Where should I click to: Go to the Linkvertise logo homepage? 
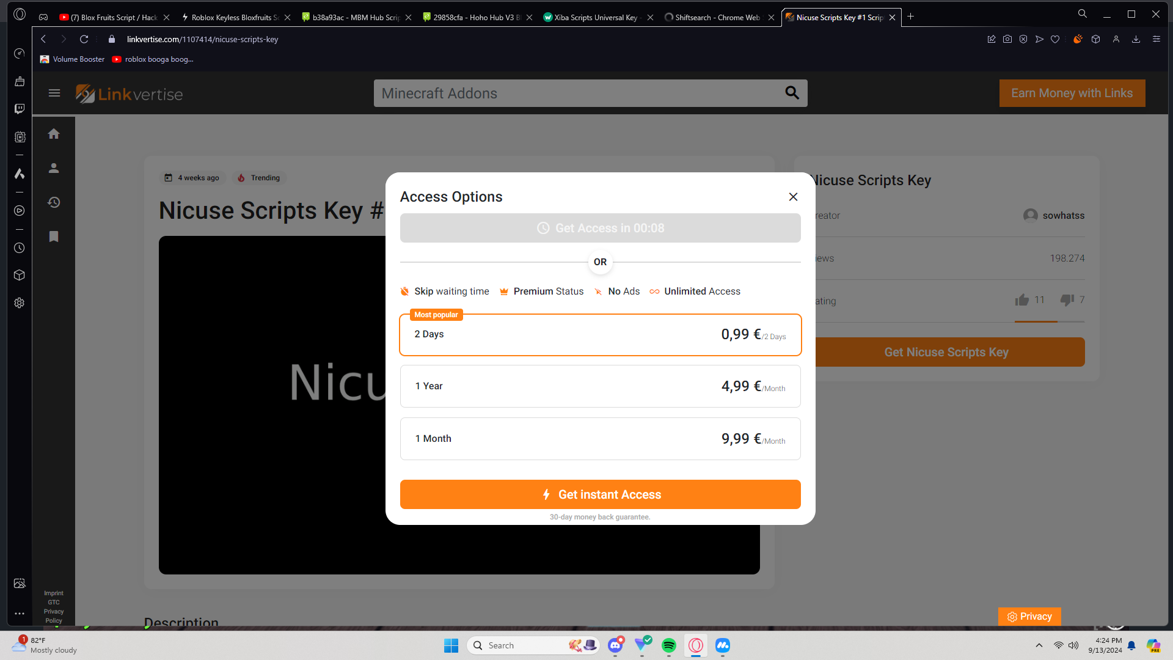(129, 94)
